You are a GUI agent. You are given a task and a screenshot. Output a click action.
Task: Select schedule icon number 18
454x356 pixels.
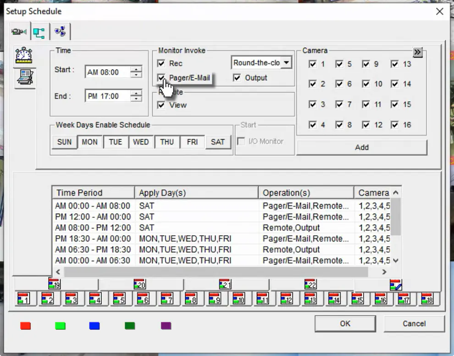pyautogui.click(x=427, y=299)
